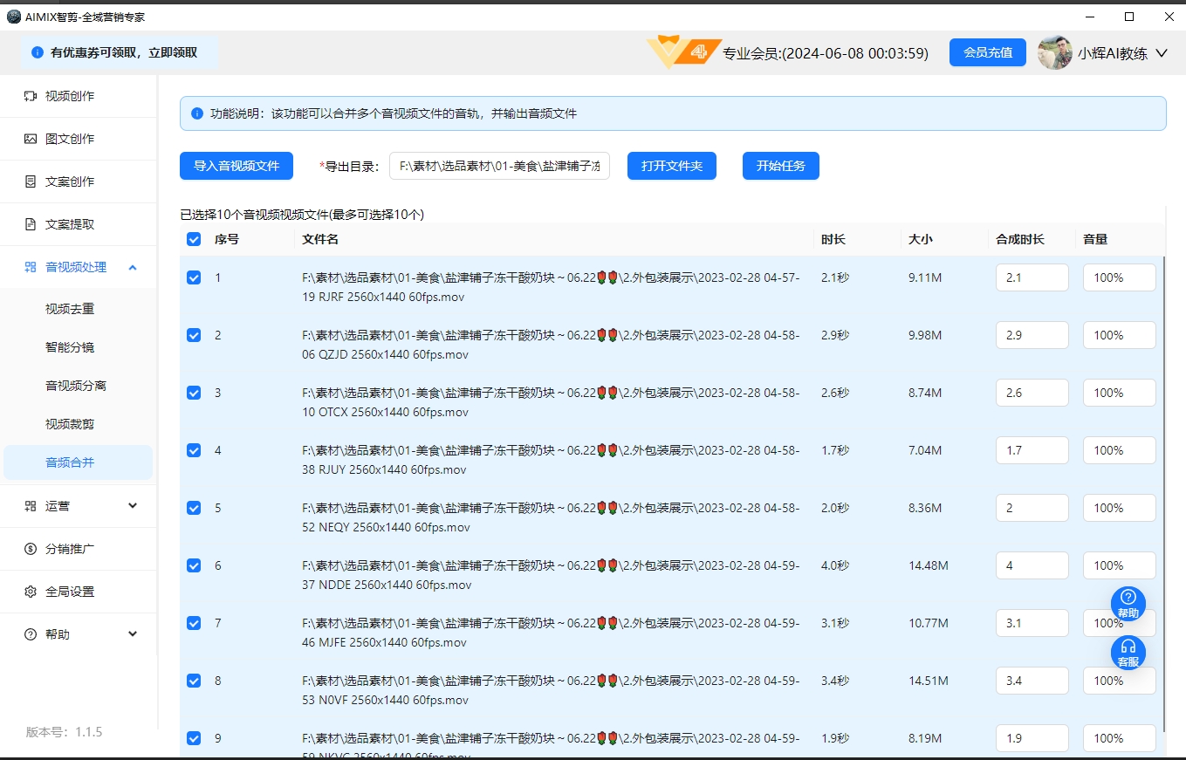The image size is (1186, 760).
Task: Uncheck the checkbox for file row 6
Action: [194, 565]
